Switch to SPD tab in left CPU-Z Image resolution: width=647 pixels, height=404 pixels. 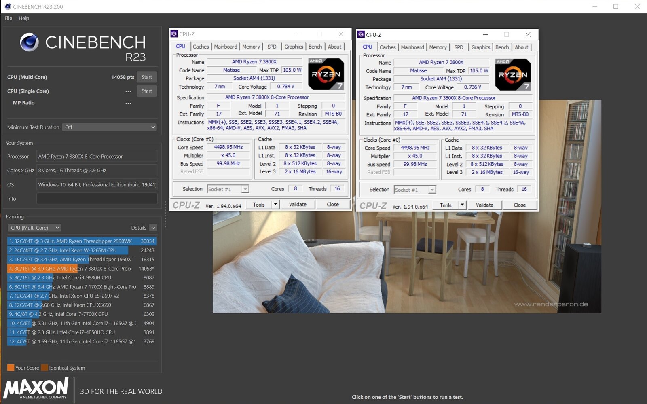click(x=272, y=47)
